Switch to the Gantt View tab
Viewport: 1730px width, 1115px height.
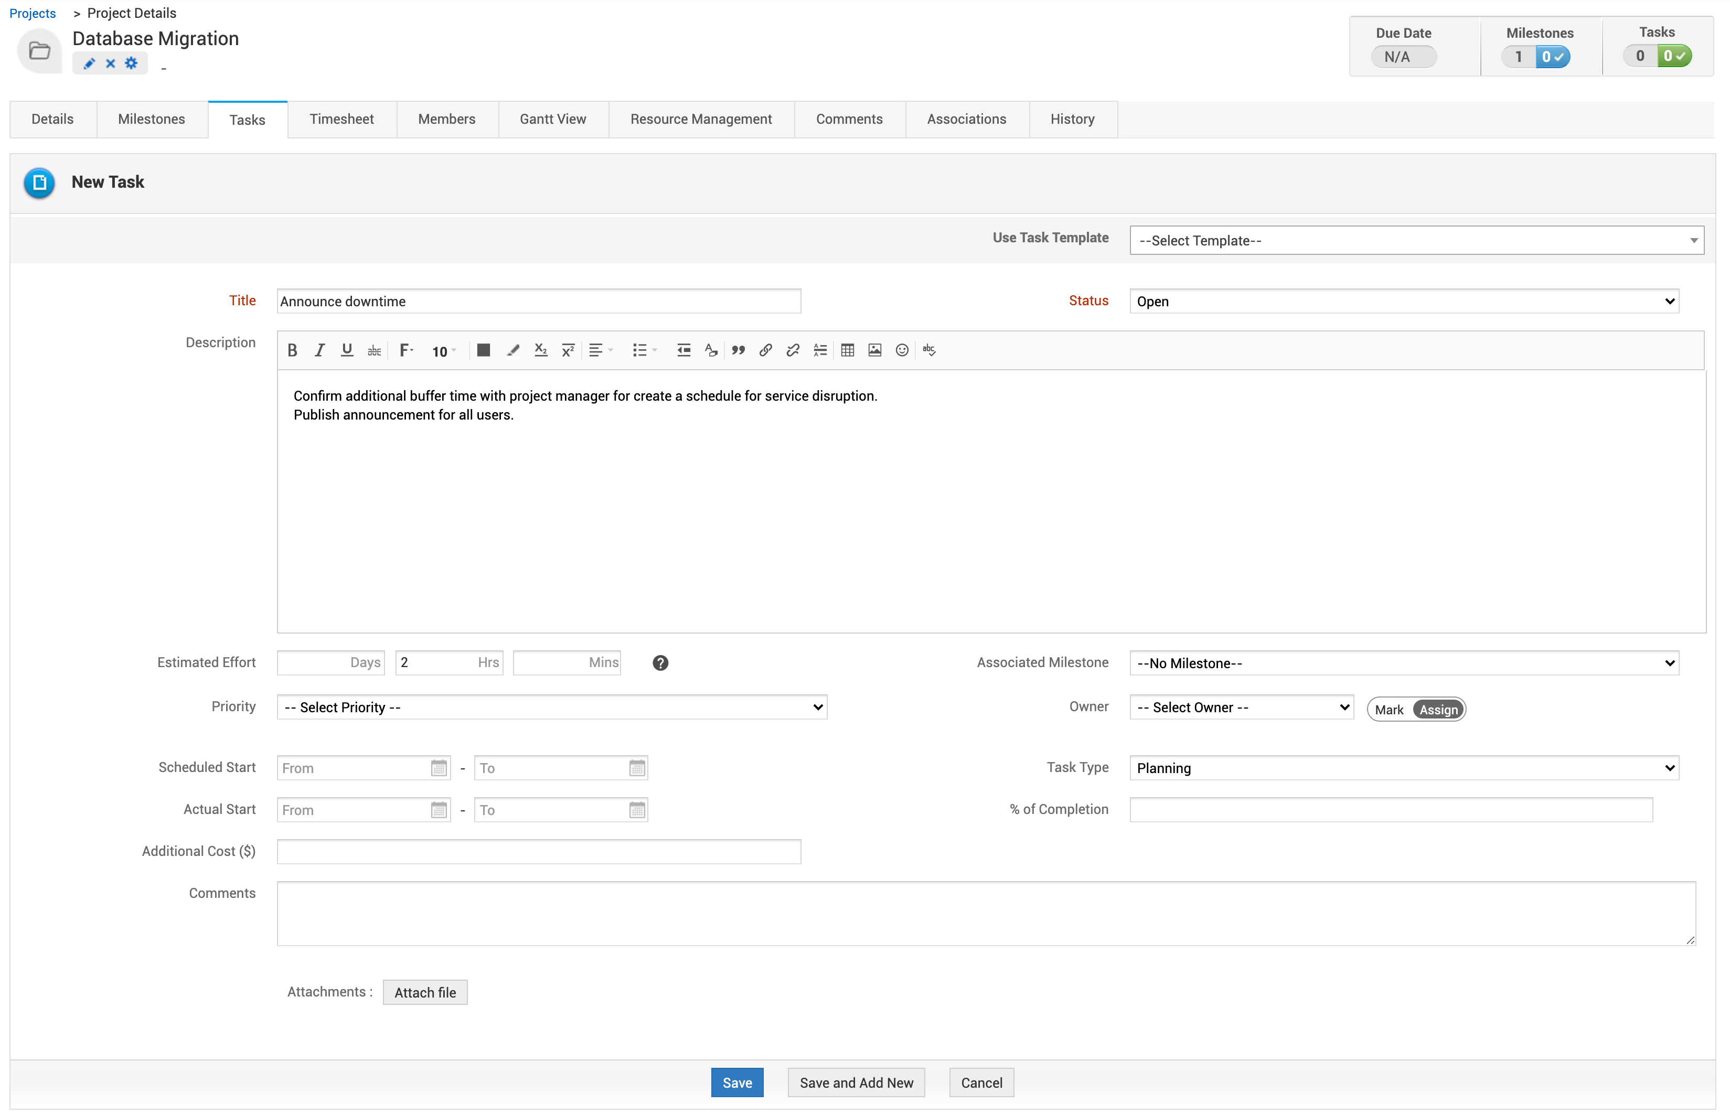pos(552,120)
